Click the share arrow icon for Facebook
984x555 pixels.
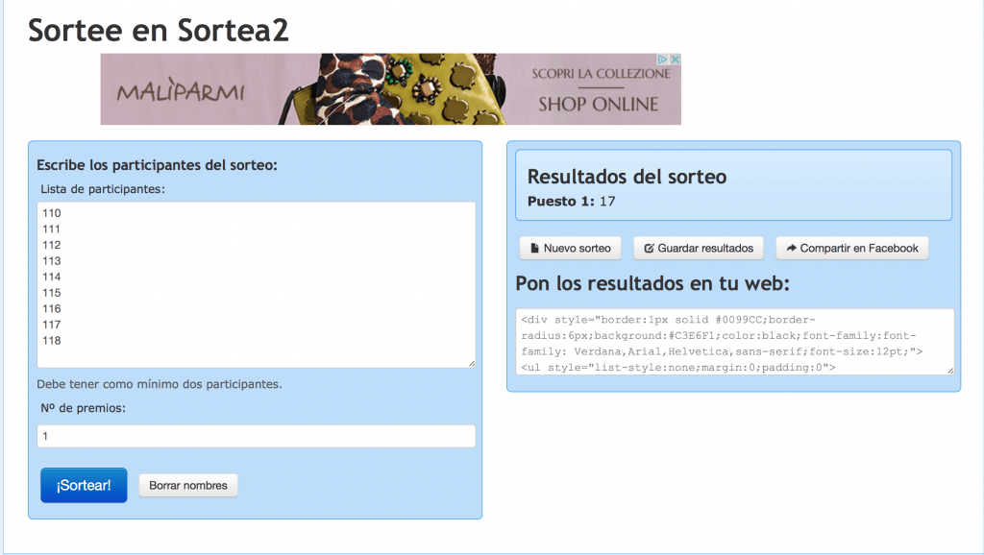click(792, 248)
